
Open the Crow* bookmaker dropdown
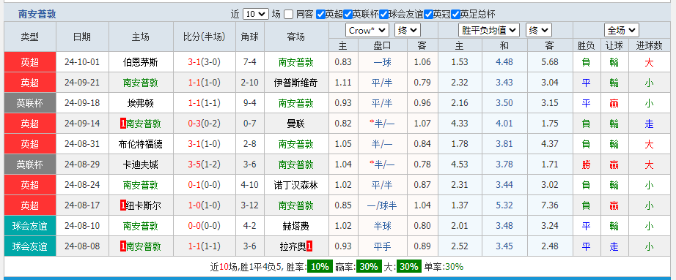click(367, 31)
